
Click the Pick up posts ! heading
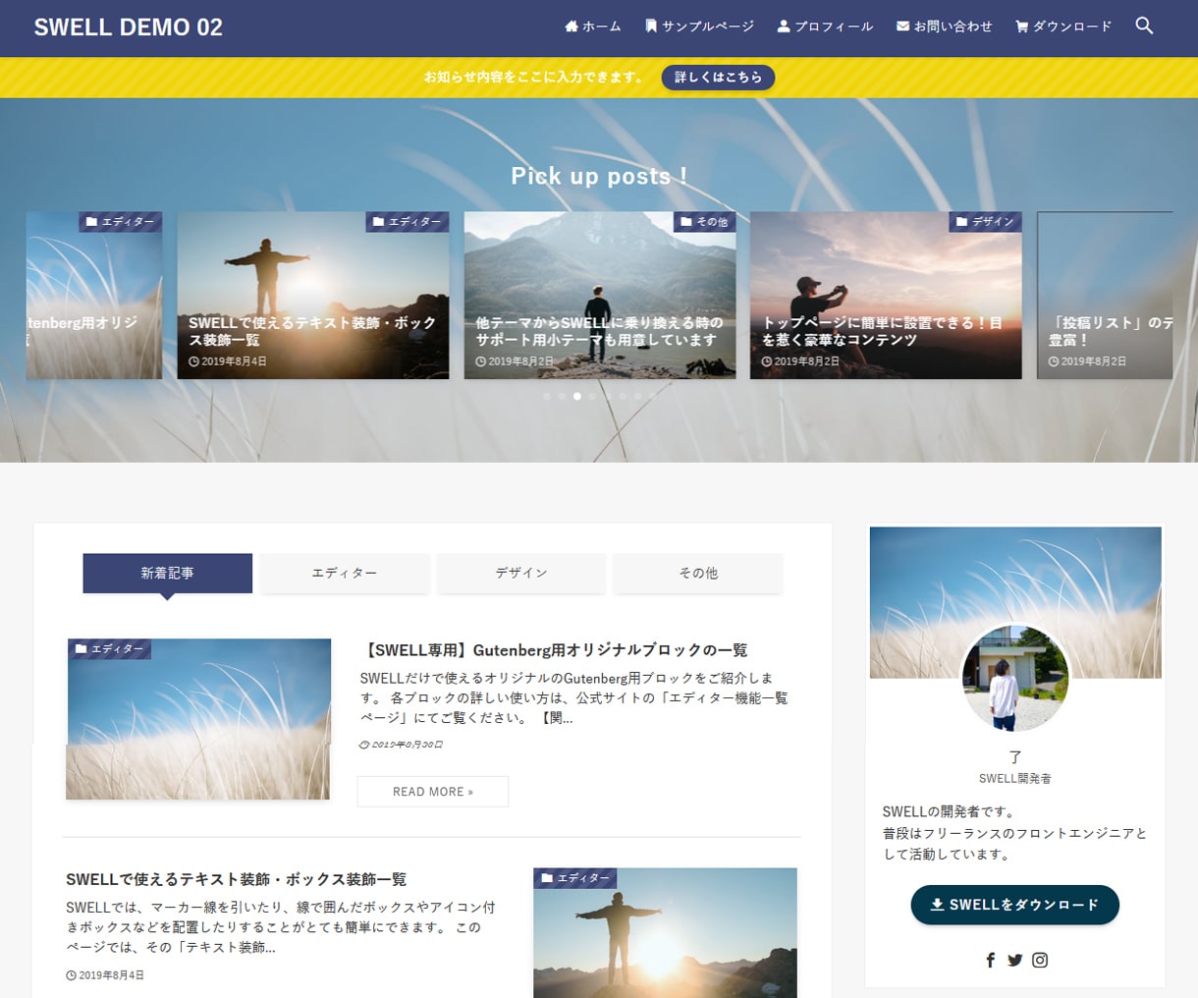pyautogui.click(x=599, y=176)
